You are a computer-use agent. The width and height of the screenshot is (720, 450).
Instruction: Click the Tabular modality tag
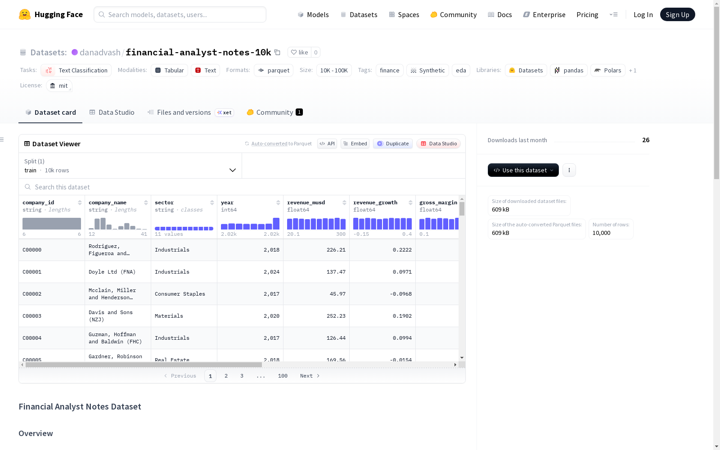[x=169, y=70]
